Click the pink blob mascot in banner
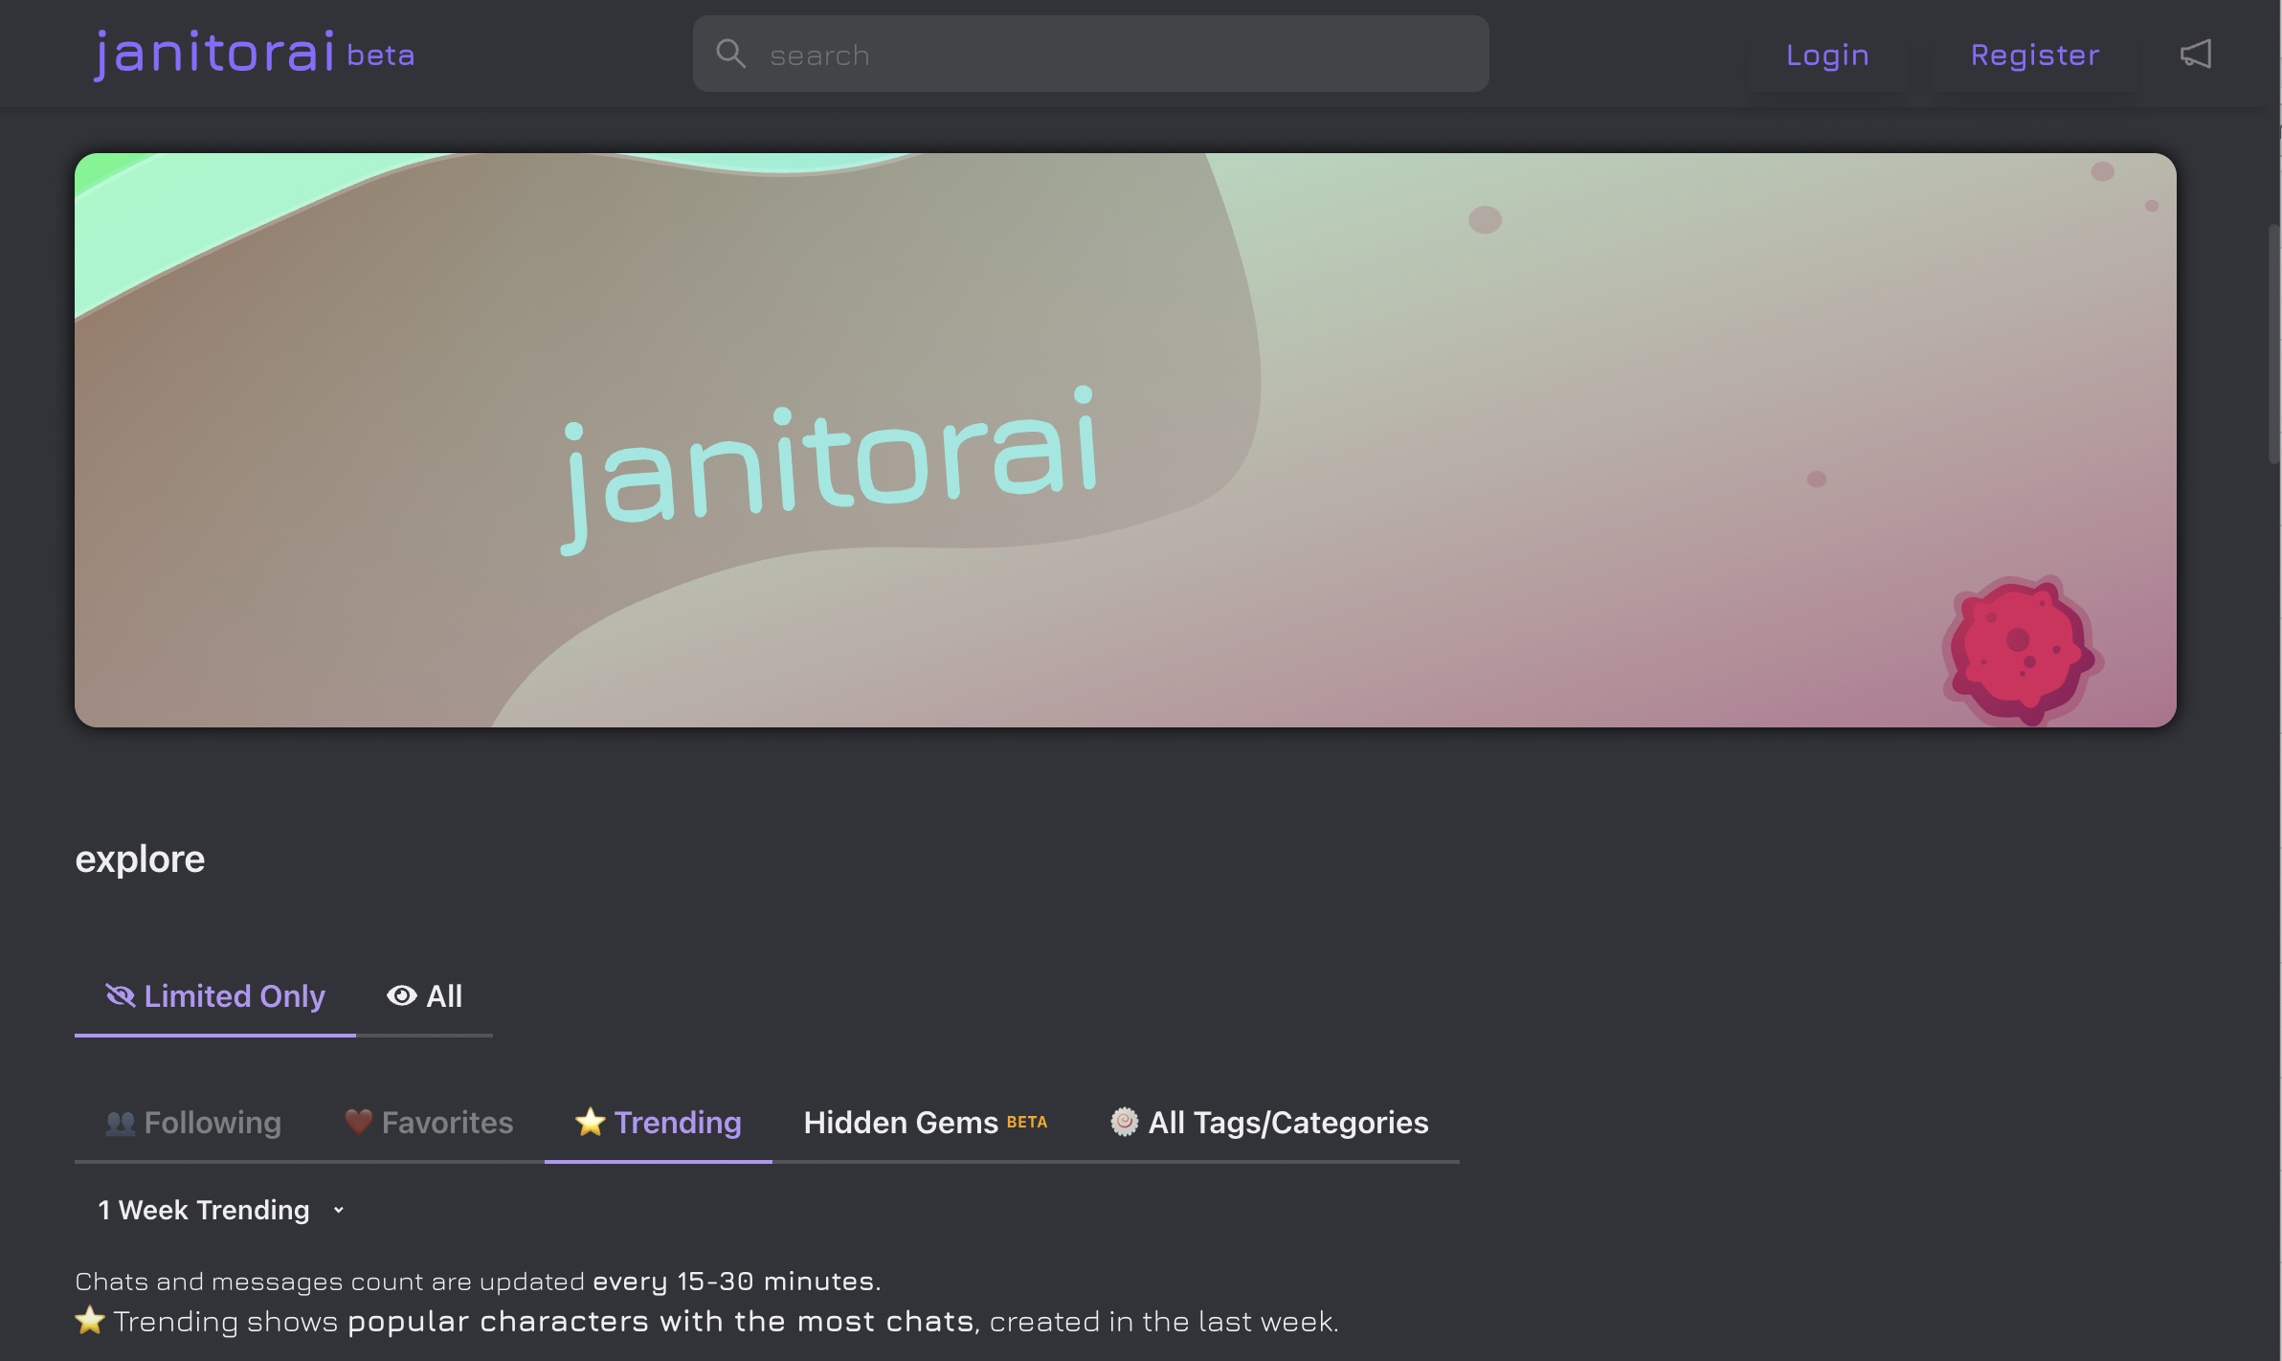The width and height of the screenshot is (2282, 1361). pos(2022,651)
